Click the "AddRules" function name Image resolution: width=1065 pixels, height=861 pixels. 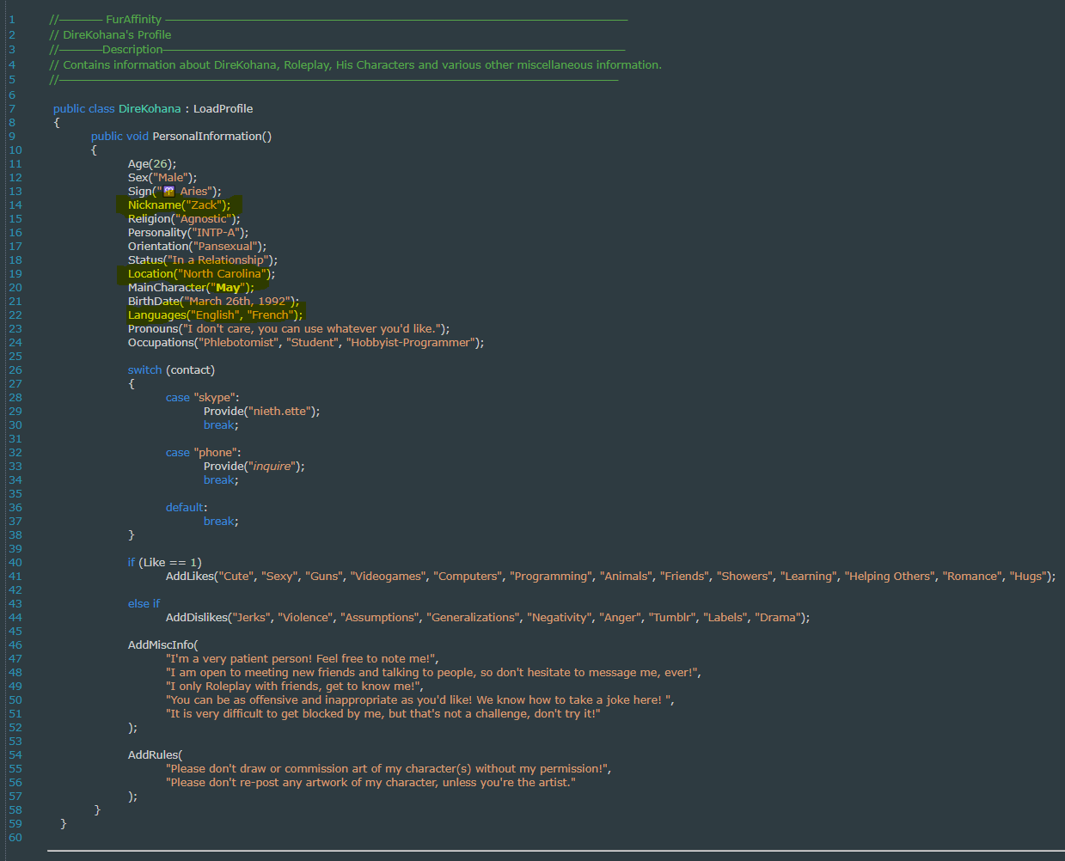pyautogui.click(x=153, y=755)
